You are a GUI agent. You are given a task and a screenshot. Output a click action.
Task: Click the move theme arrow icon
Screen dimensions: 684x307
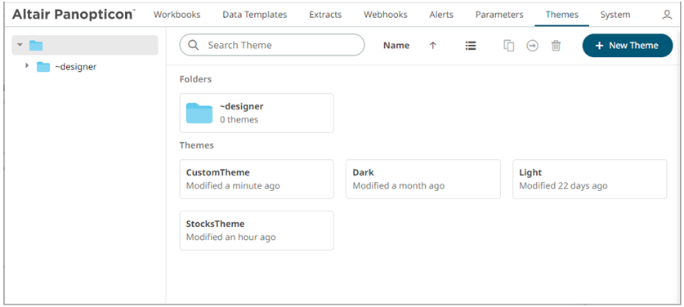pos(532,46)
